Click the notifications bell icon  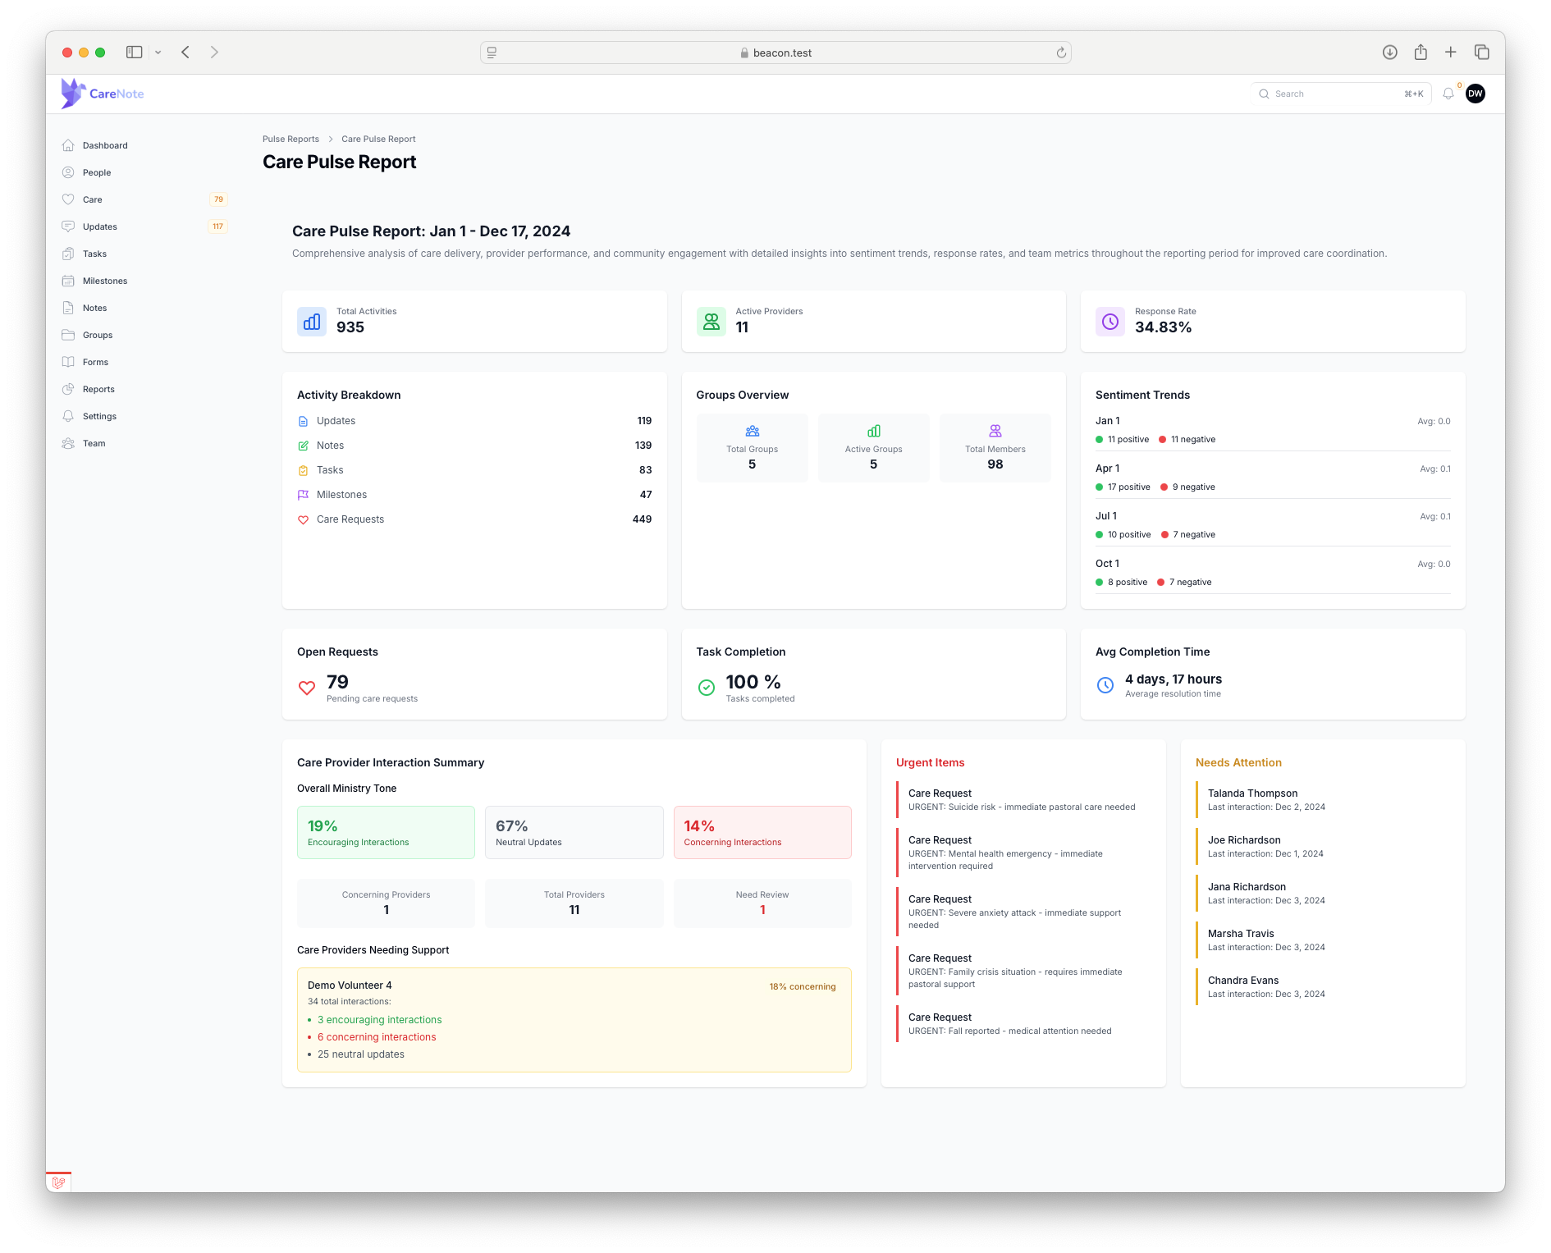click(x=1448, y=94)
